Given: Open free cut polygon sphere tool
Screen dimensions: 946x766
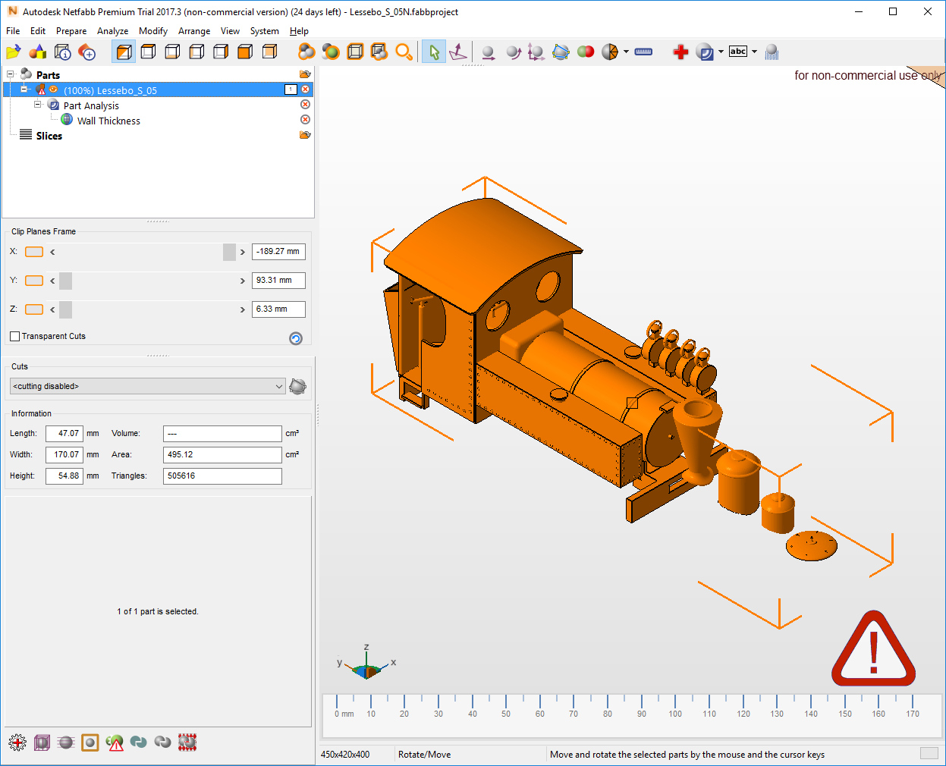Looking at the screenshot, I should 561,52.
